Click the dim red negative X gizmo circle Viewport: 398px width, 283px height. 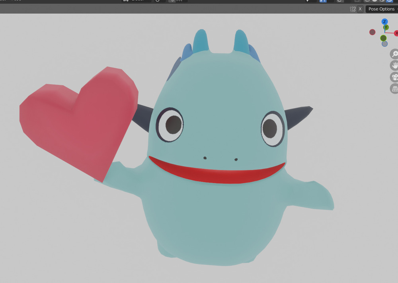[373, 32]
